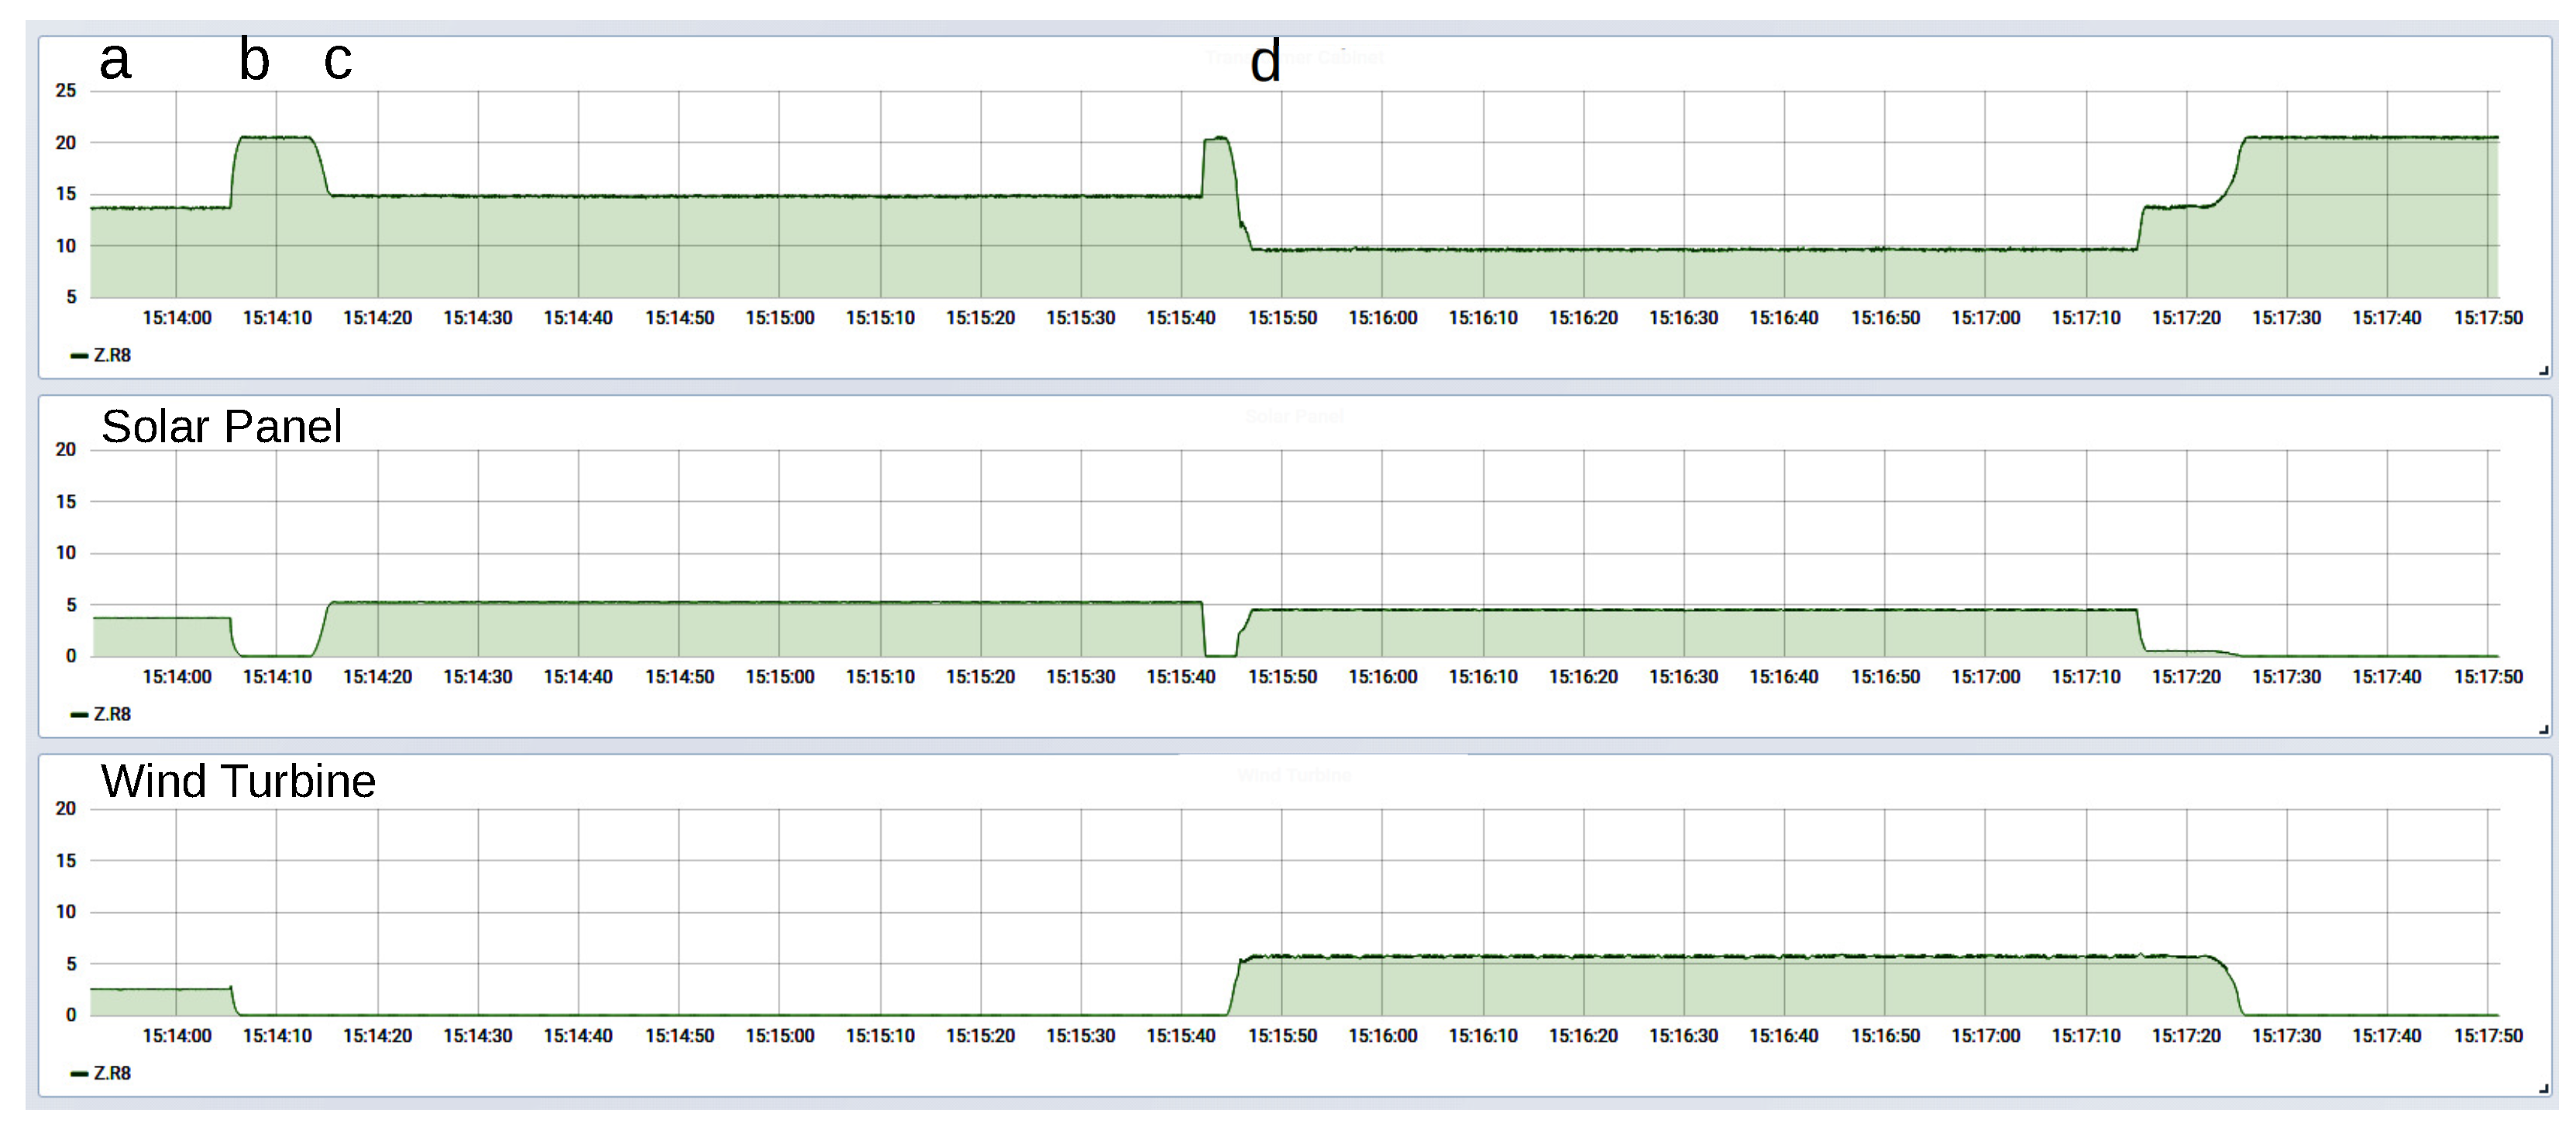
Task: Click 15:17:20 tick label on Wind Turbine chart
Action: tap(2186, 1036)
